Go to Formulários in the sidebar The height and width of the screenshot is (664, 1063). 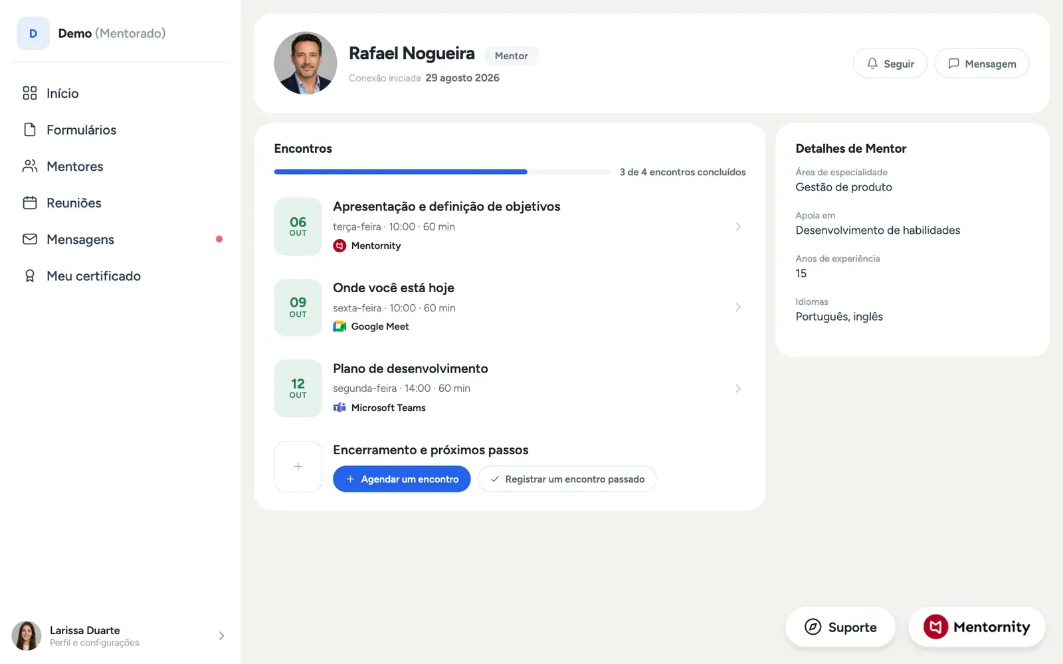click(120, 129)
